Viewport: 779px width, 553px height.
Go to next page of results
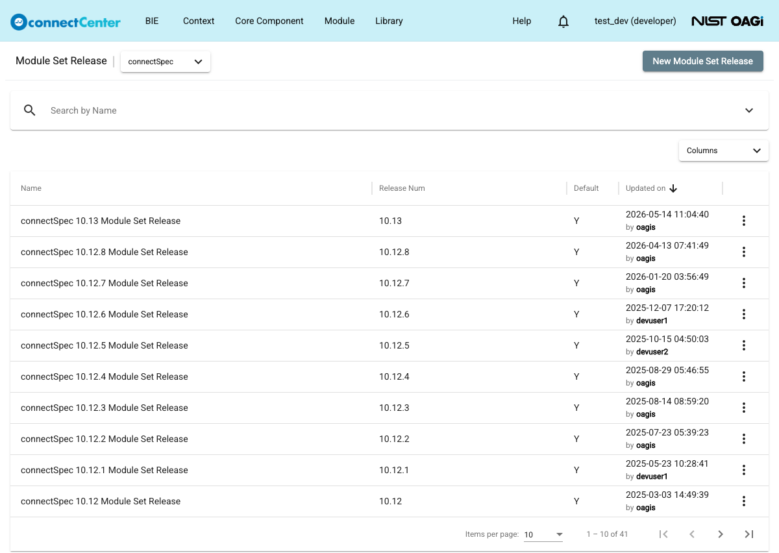[721, 534]
